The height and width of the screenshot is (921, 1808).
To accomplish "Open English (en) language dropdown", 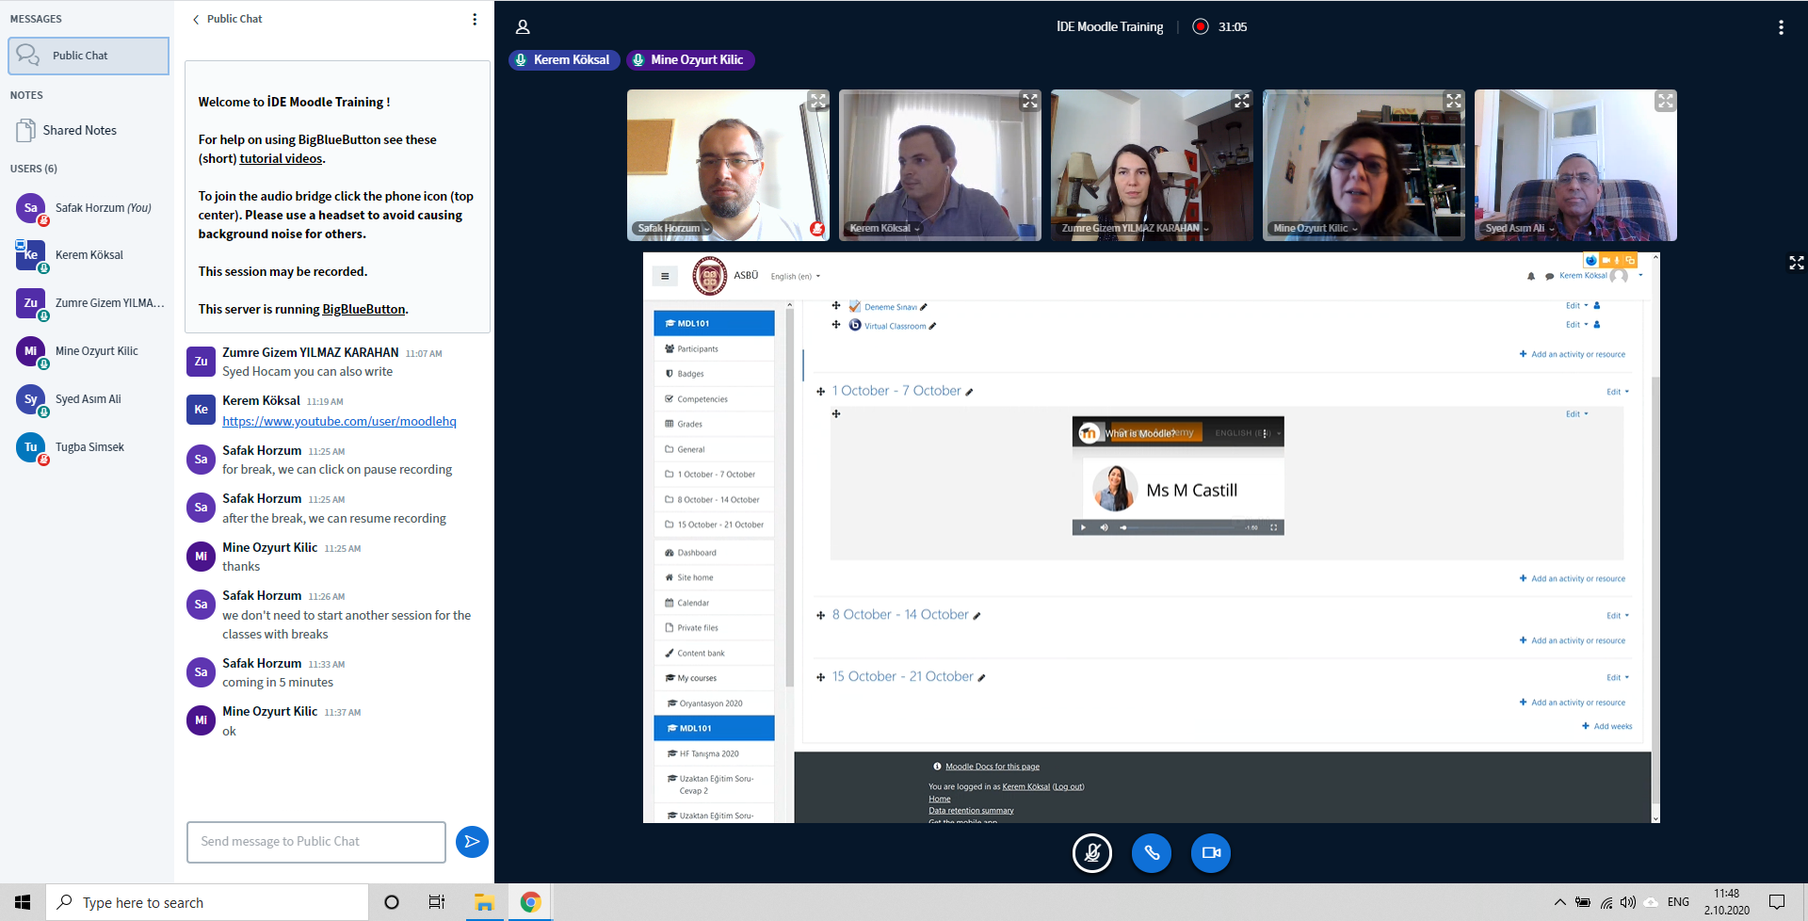I will [x=796, y=276].
